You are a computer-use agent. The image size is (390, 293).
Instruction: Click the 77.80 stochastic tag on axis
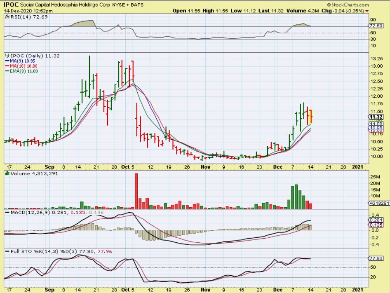[376, 258]
